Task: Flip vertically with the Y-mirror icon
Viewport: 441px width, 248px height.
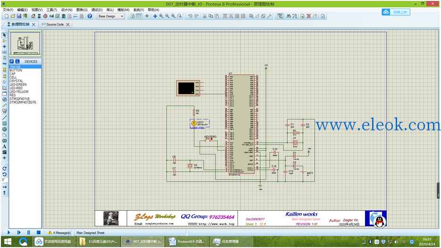Action: tap(5, 193)
